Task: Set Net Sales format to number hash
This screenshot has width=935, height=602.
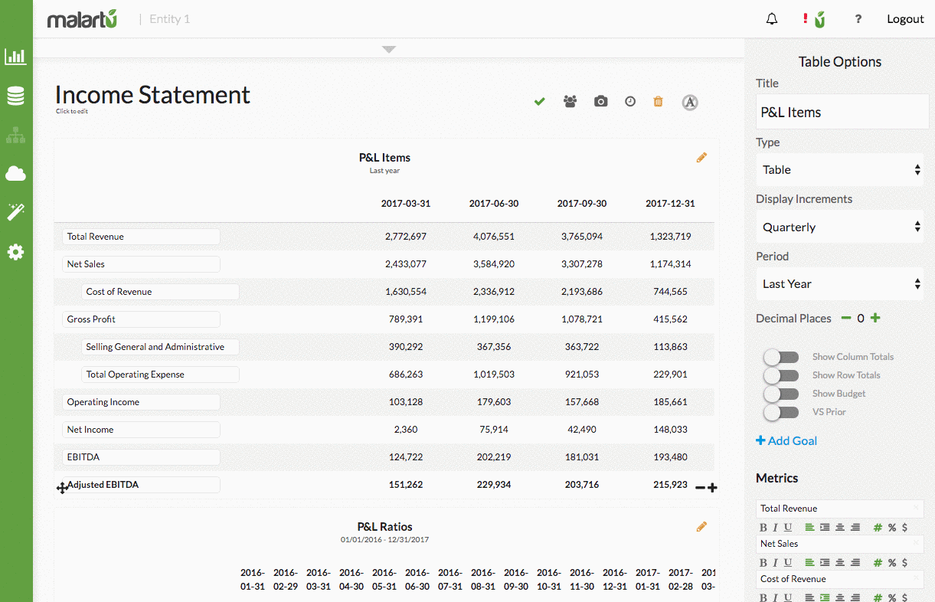Action: [x=878, y=563]
